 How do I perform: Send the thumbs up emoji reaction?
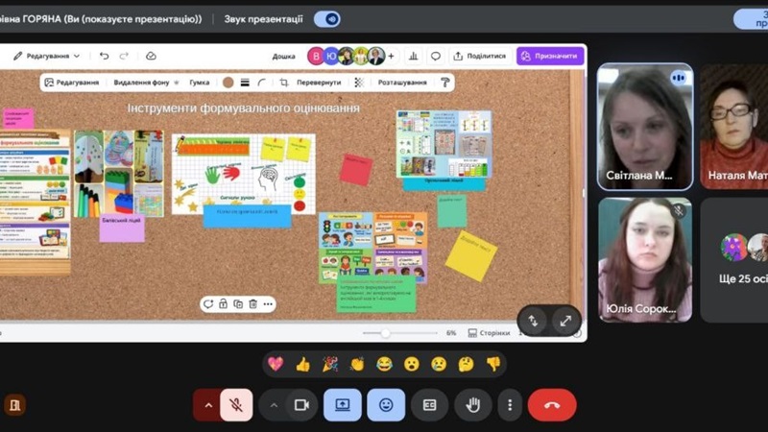(x=302, y=364)
